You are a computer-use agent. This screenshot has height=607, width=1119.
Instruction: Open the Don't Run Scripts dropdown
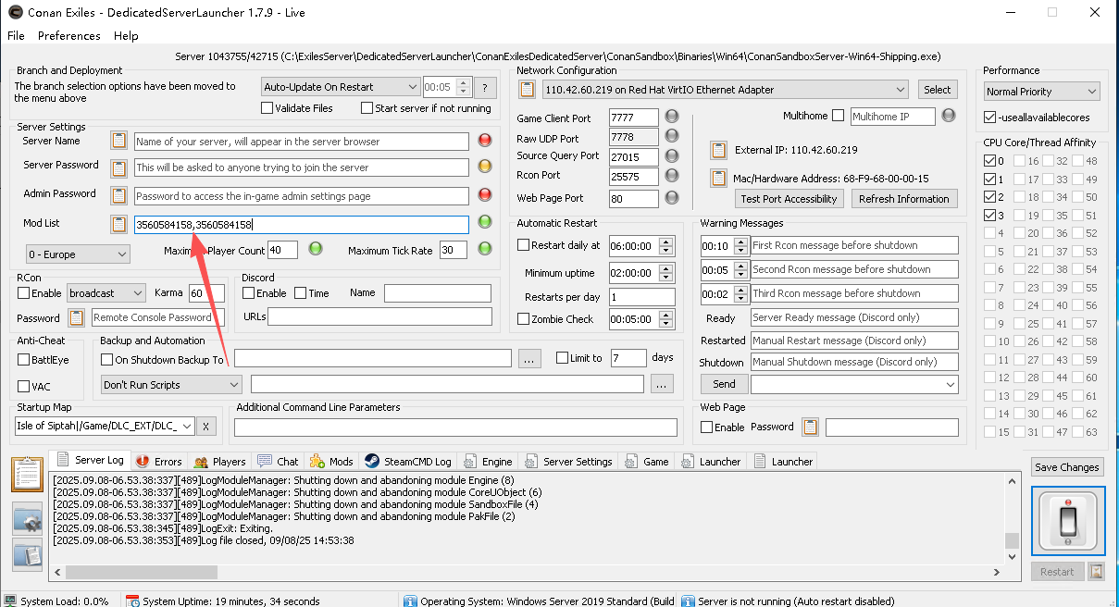[x=171, y=384]
